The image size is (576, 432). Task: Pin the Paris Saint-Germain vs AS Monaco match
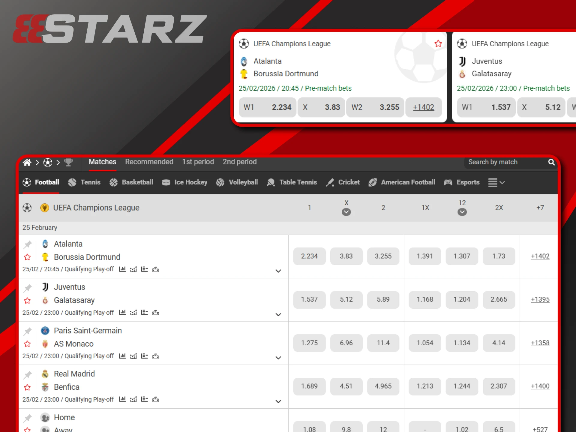pos(28,331)
